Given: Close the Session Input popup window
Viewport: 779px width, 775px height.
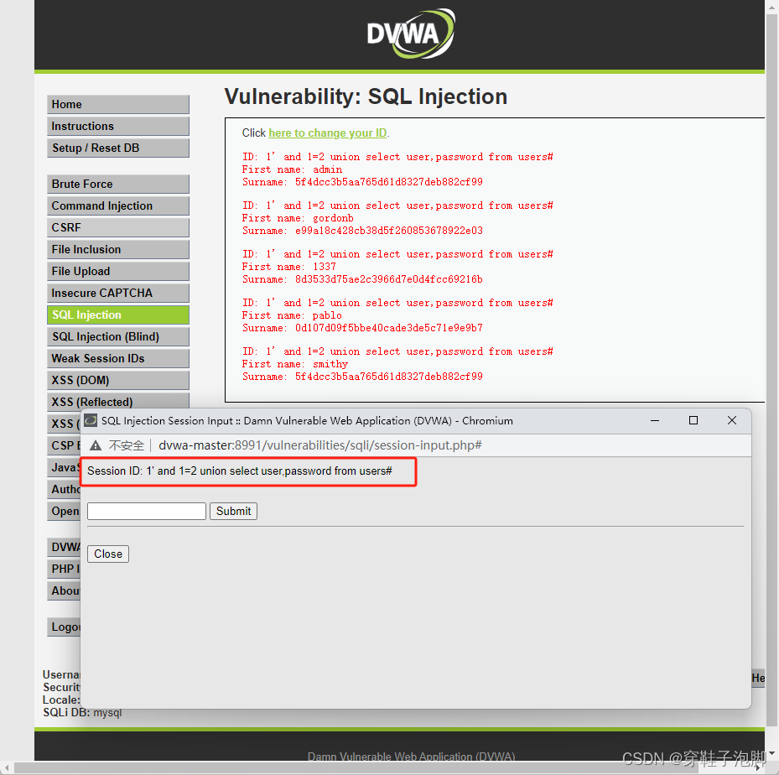Looking at the screenshot, I should click(732, 421).
